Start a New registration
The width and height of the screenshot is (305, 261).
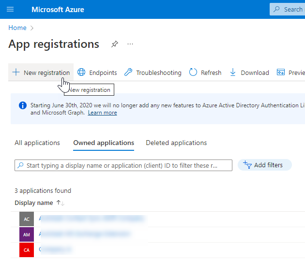click(x=41, y=72)
